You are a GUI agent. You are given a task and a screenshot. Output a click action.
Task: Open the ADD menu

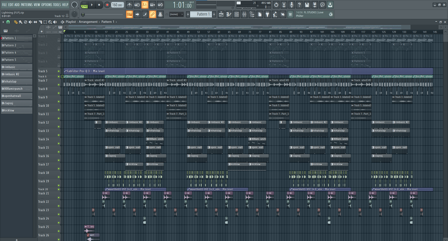[x=17, y=5]
